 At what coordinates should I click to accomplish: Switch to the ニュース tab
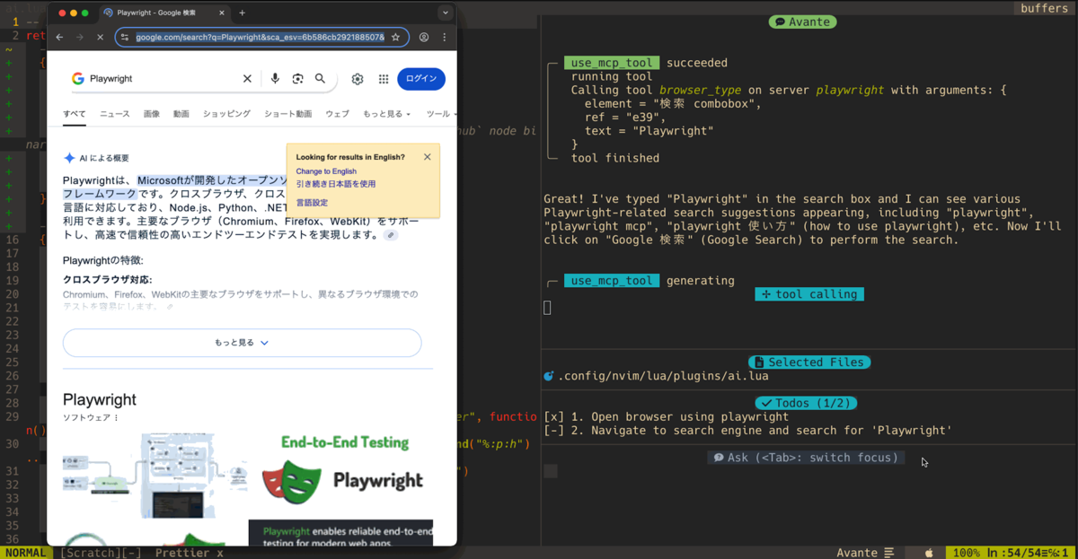click(x=115, y=114)
